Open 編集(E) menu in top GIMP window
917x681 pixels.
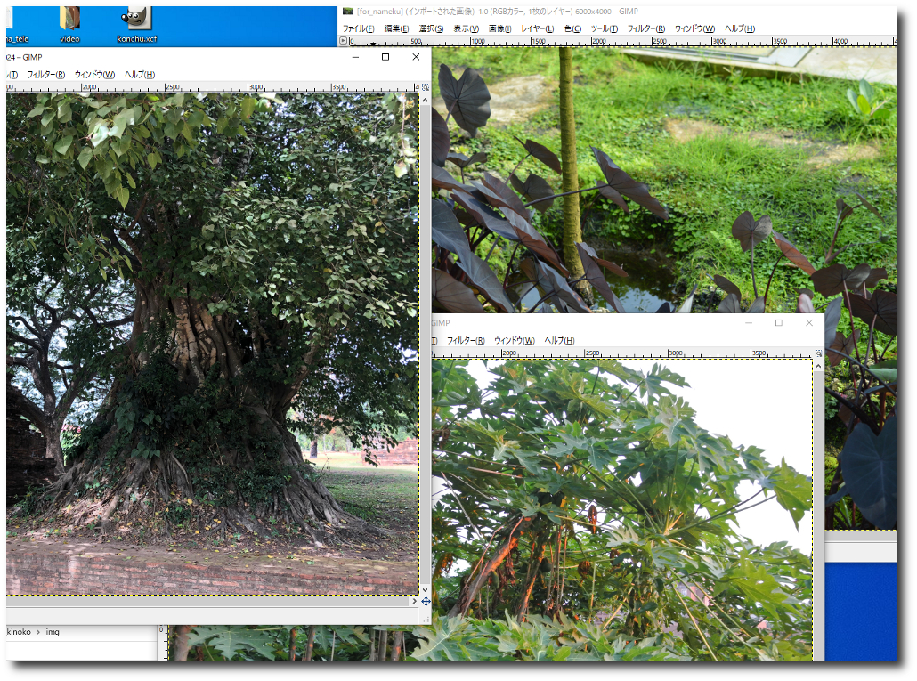click(396, 28)
